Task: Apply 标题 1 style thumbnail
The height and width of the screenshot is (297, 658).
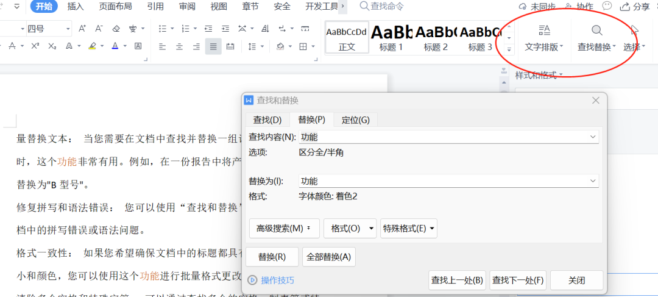Action: click(391, 37)
